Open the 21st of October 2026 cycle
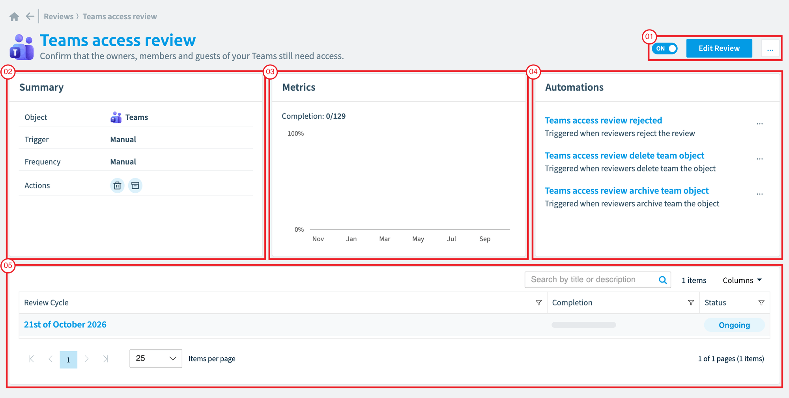Screen dimensions: 789x398 point(65,324)
